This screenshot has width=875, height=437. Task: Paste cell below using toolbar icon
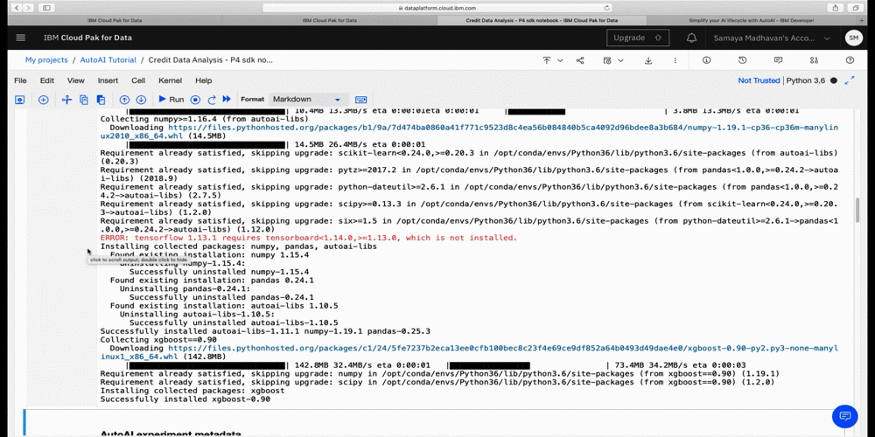pyautogui.click(x=101, y=100)
